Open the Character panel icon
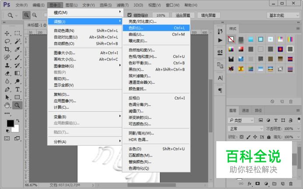This screenshot has height=189, width=303. point(220,78)
